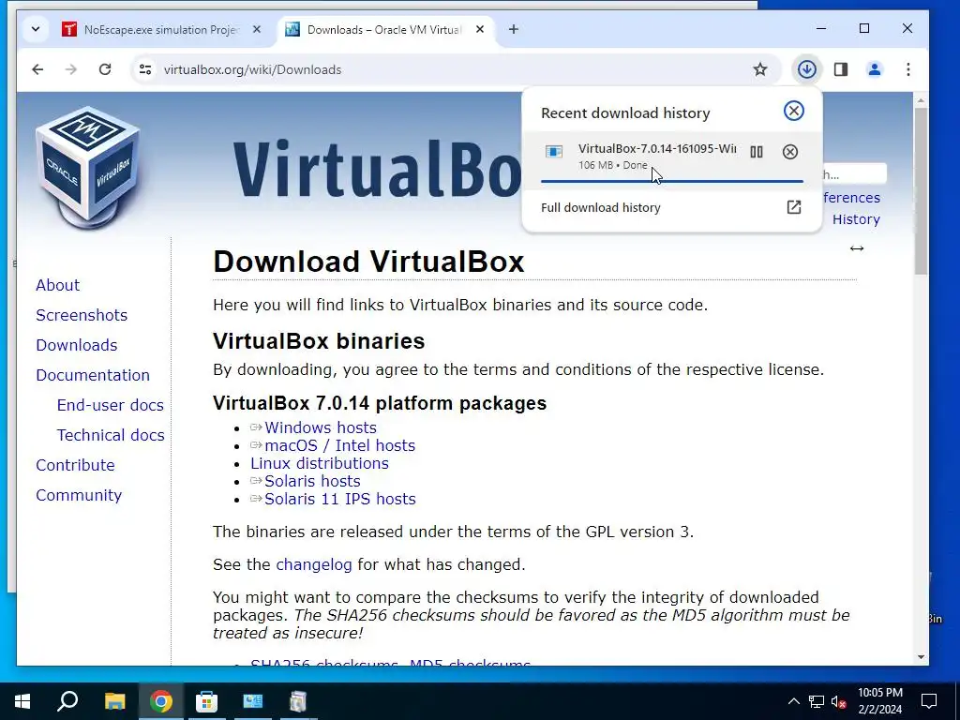Download the Solaris hosts package
The image size is (960, 720).
click(x=312, y=481)
